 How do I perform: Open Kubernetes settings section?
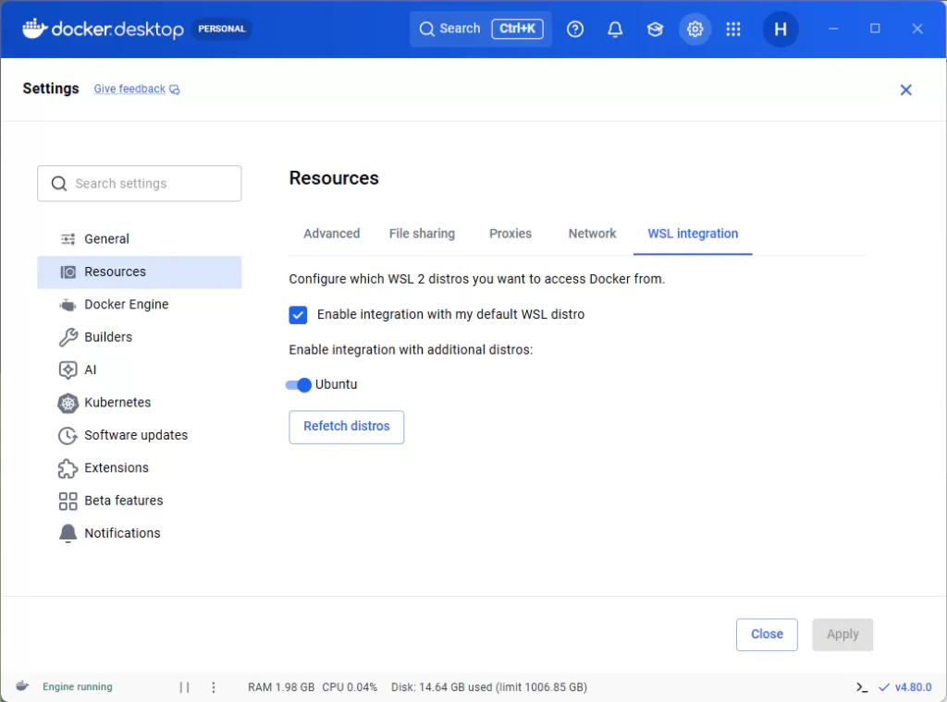(x=140, y=402)
